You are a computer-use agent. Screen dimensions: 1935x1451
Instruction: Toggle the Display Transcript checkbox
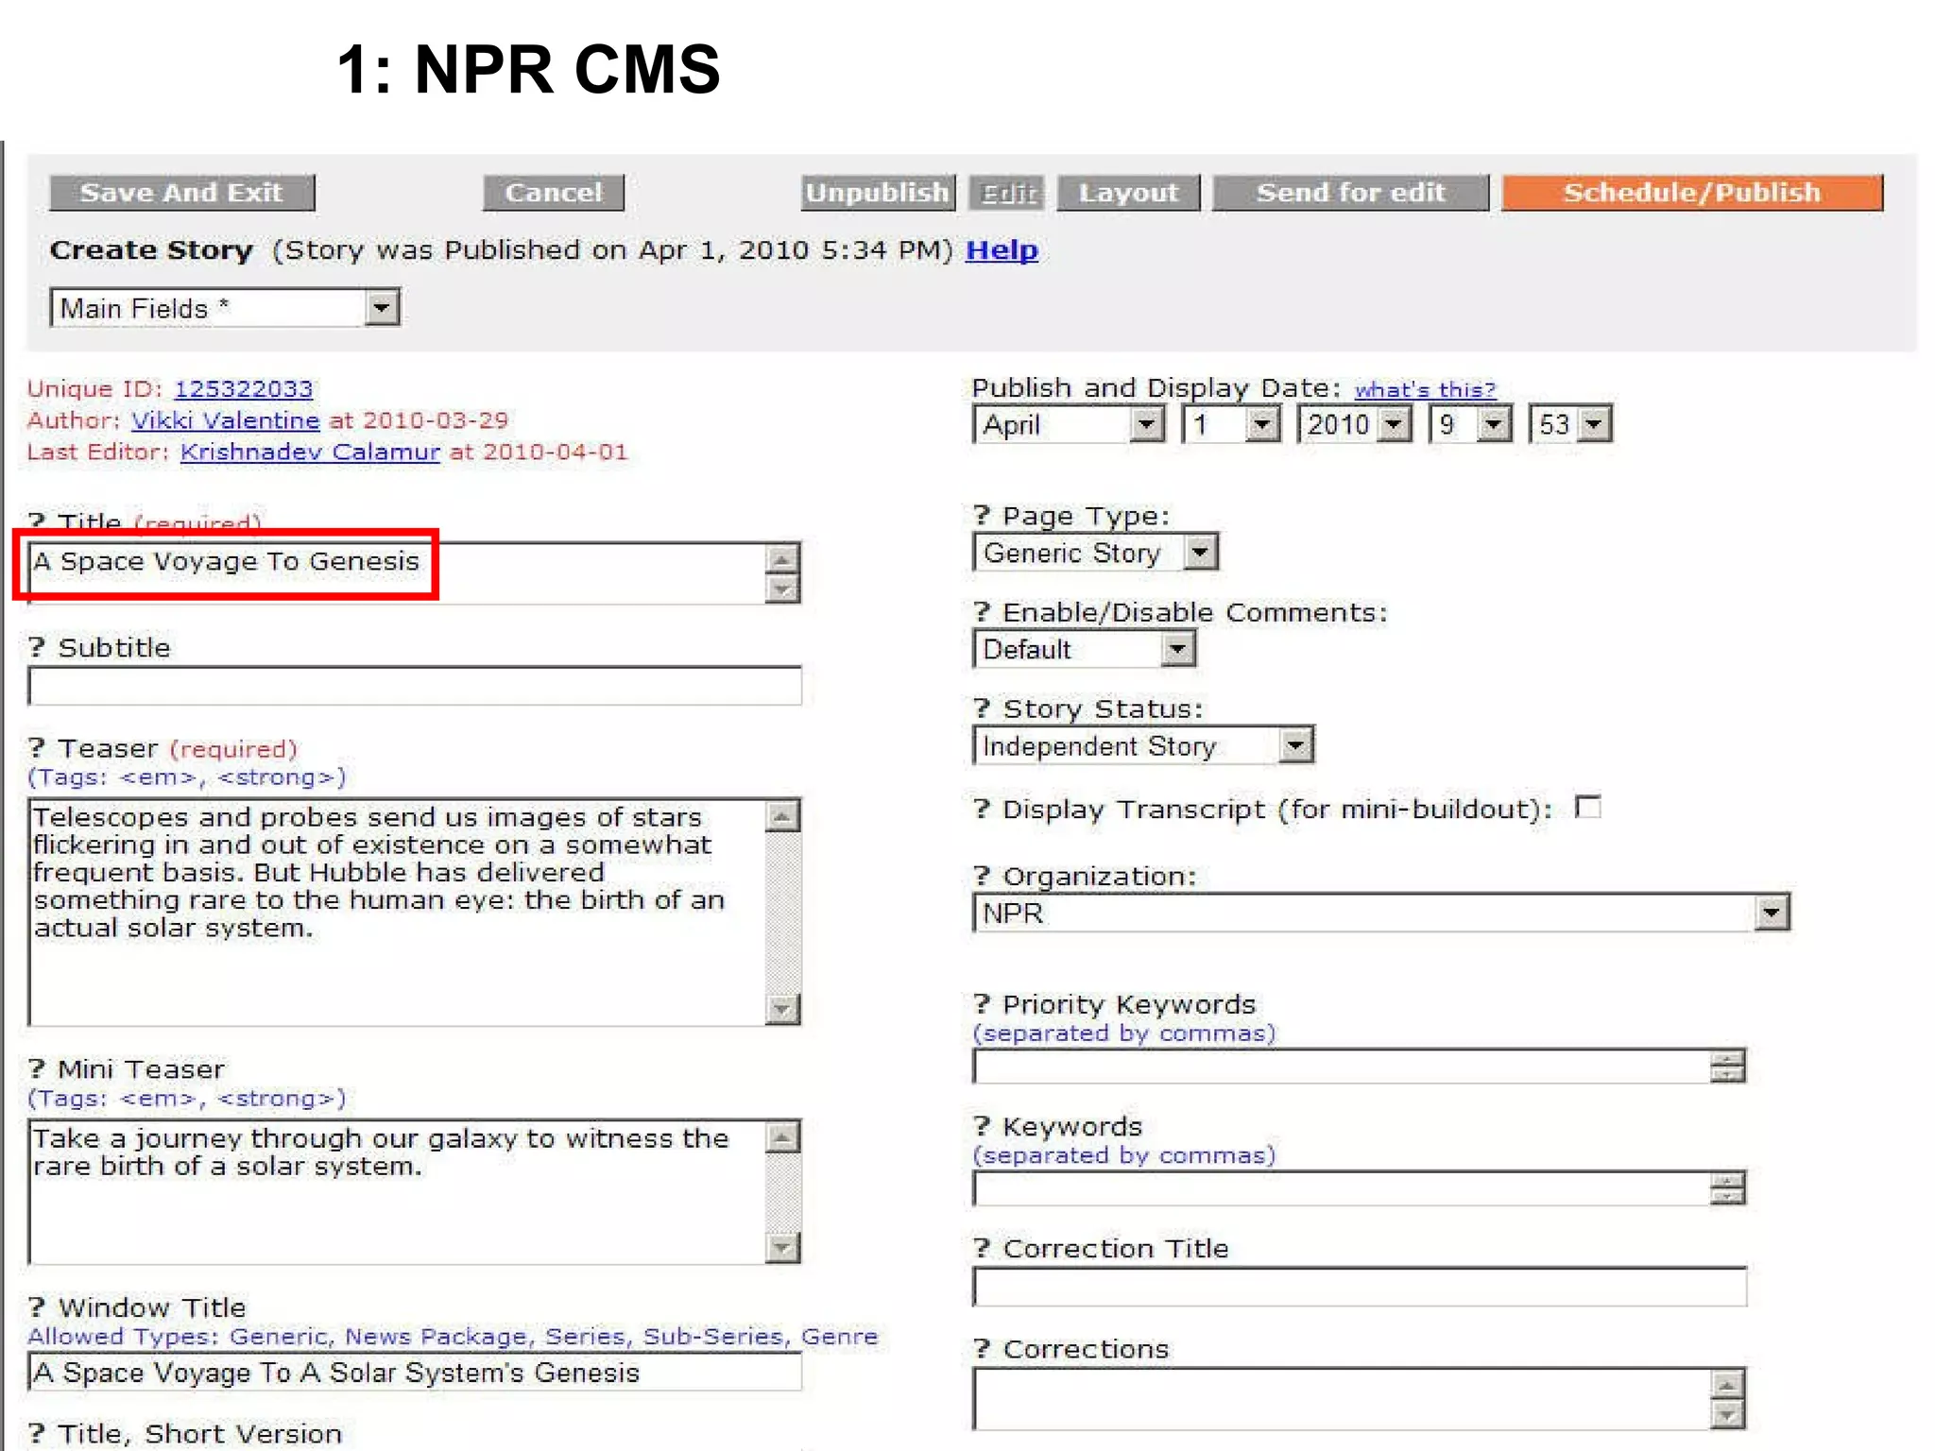(x=1588, y=808)
